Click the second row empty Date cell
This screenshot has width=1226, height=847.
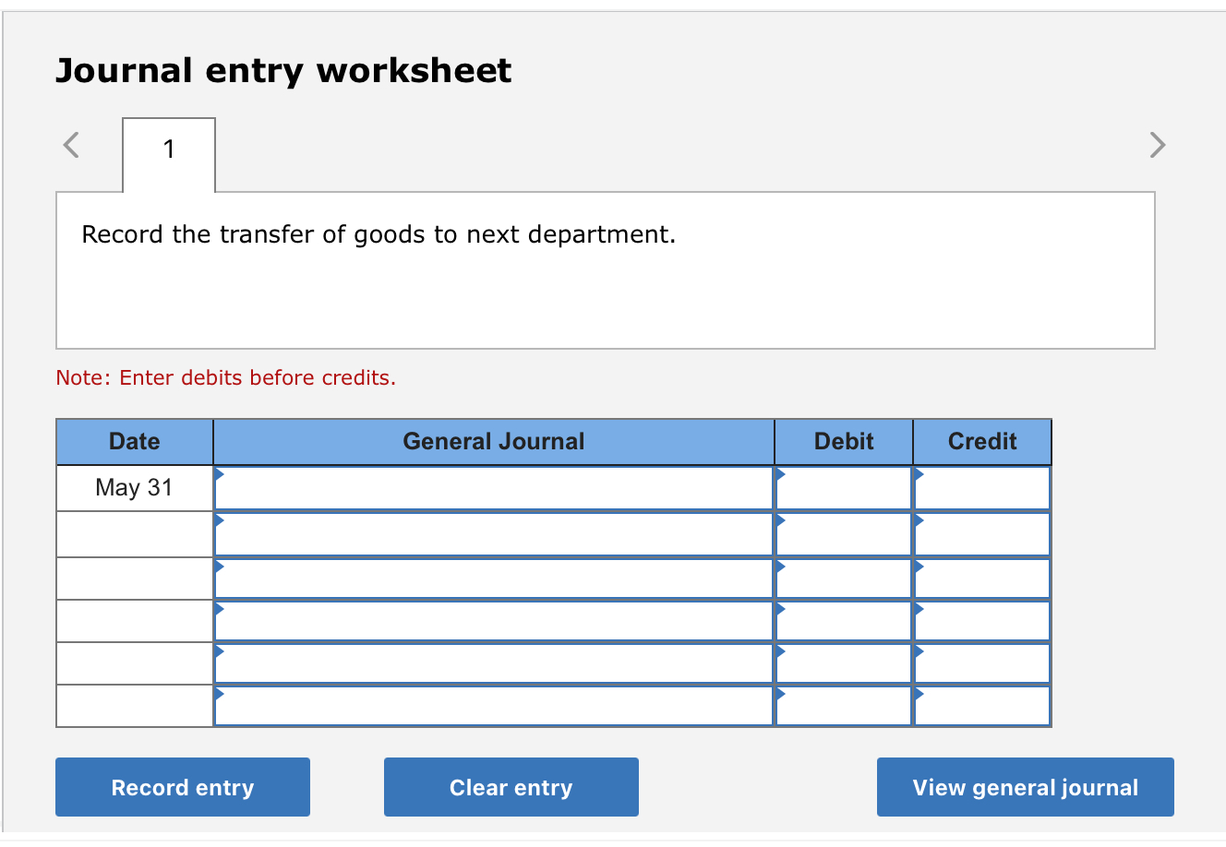[x=135, y=533]
